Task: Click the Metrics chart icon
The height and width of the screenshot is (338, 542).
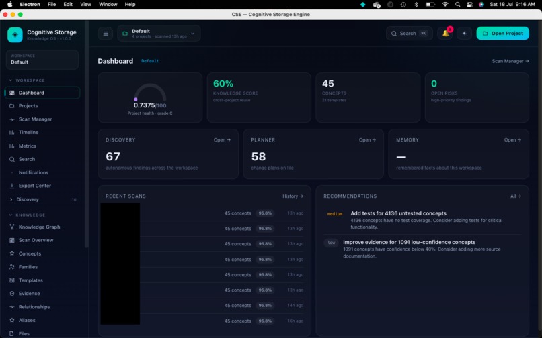Action: tap(12, 146)
